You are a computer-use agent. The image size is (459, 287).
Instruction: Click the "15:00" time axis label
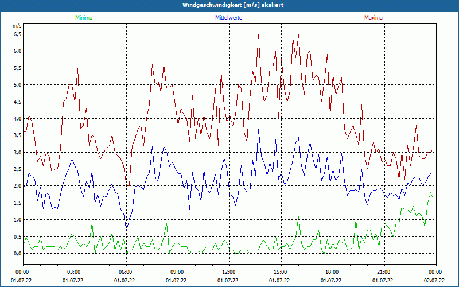pyautogui.click(x=281, y=272)
